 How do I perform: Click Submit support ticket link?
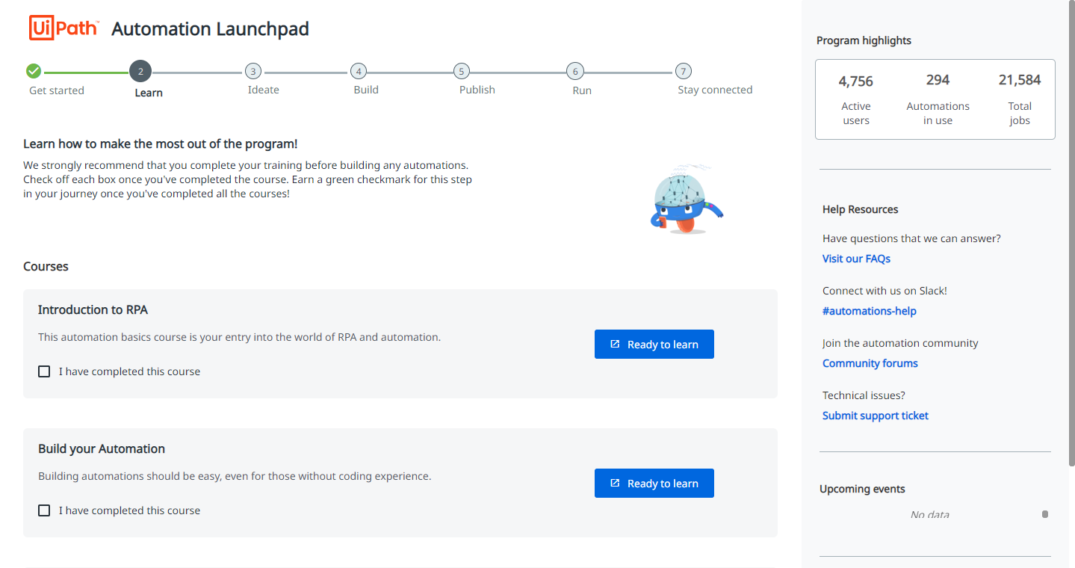[x=875, y=416]
